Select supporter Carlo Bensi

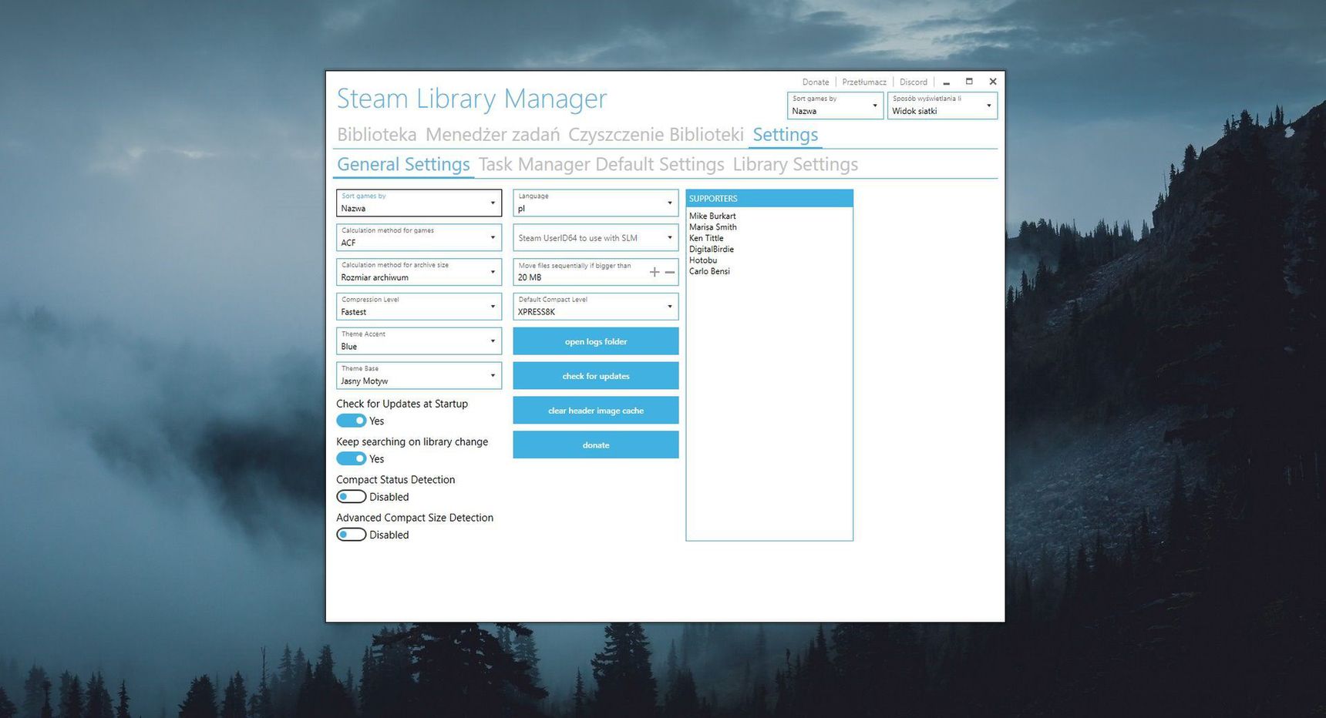(x=709, y=271)
